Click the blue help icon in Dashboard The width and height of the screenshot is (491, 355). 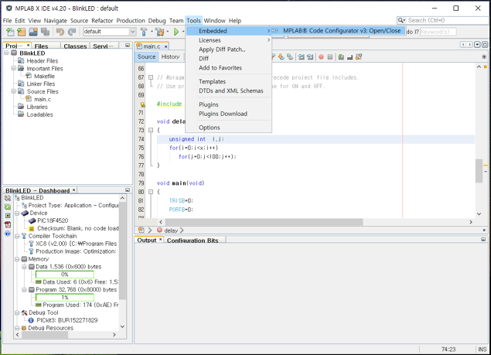[8, 234]
